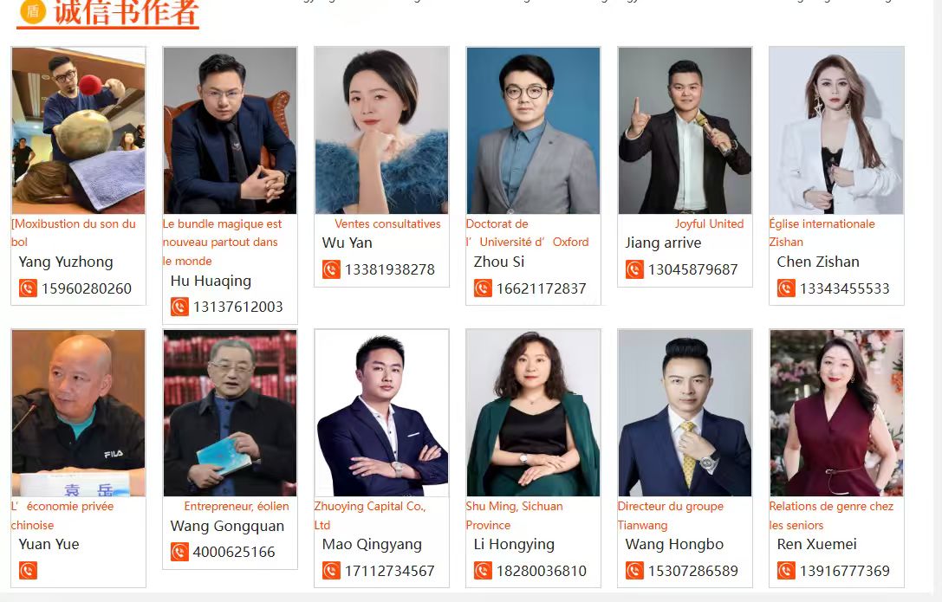
Task: Click the name Wang Gongquan
Action: 227,526
